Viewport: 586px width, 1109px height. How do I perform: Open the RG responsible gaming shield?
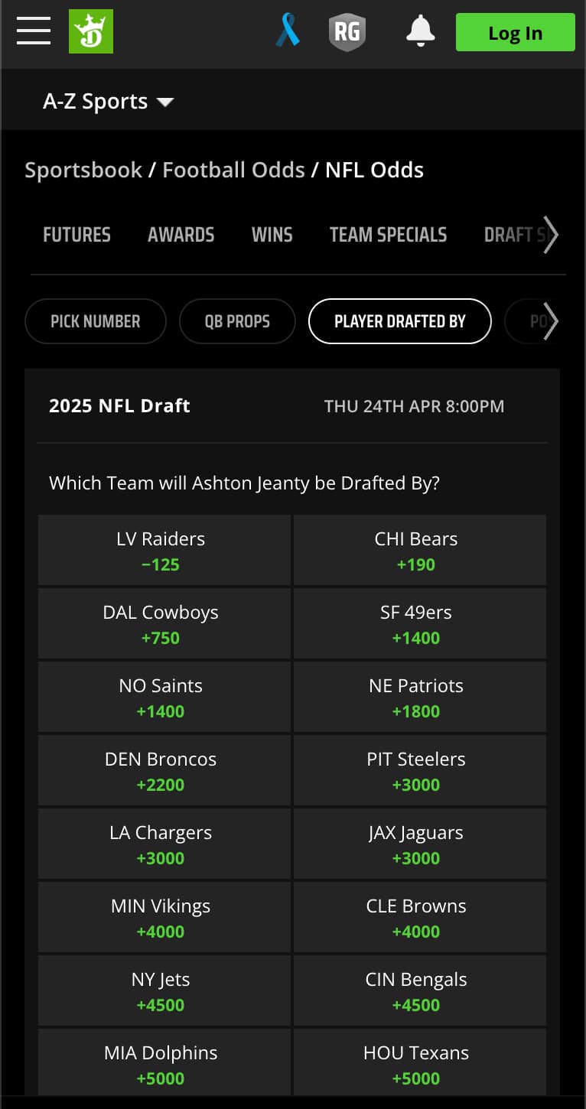pos(347,32)
